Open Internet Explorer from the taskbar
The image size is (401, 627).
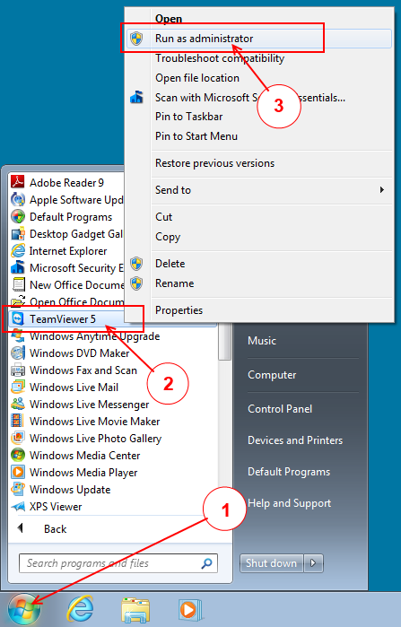pyautogui.click(x=80, y=610)
